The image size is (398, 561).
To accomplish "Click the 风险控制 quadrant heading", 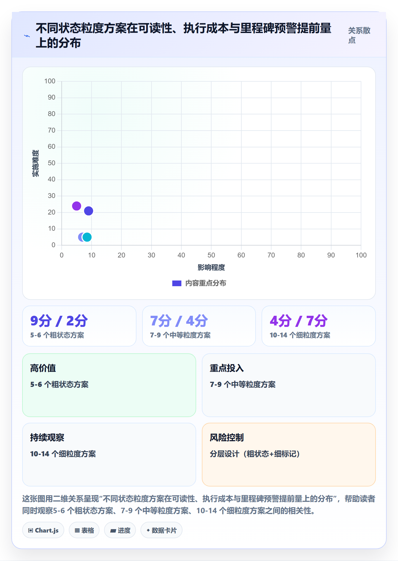I will click(x=227, y=438).
